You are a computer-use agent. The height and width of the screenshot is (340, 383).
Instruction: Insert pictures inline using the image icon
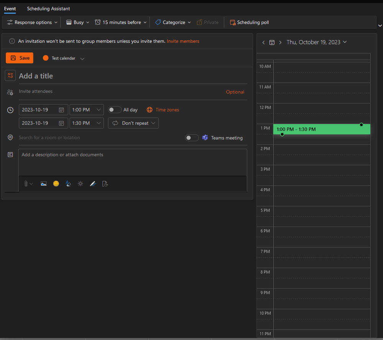[x=44, y=184]
